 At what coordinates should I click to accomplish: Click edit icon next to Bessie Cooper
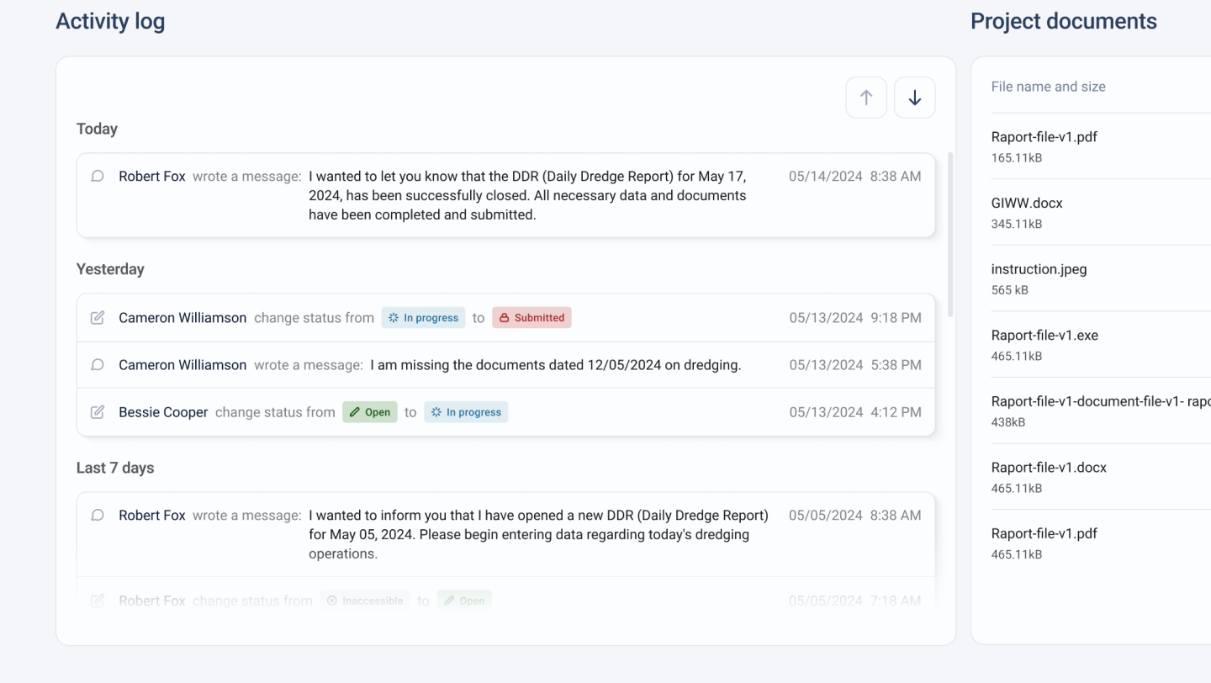[x=98, y=412]
